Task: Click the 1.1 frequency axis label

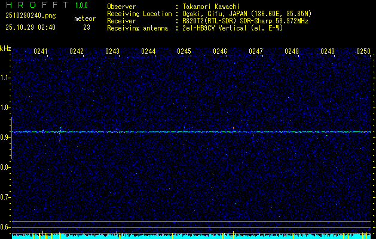Action: point(5,78)
